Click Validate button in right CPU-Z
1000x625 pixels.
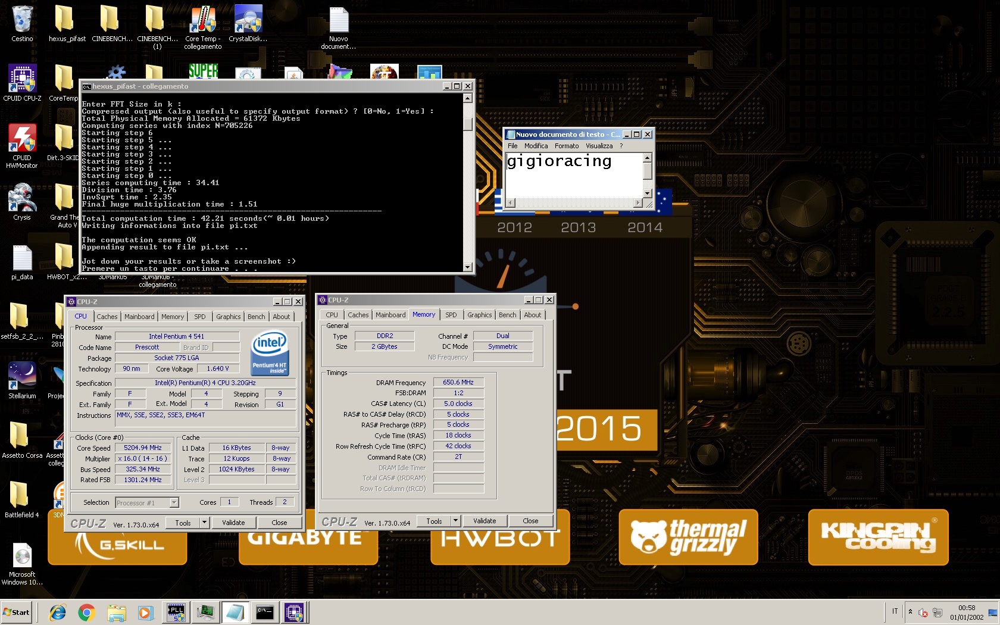coord(485,521)
